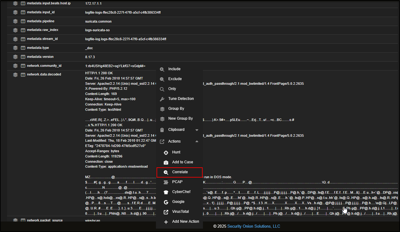This screenshot has height=232, width=400.
Task: Expand the Clipboard submenu arrow
Action: [197, 130]
